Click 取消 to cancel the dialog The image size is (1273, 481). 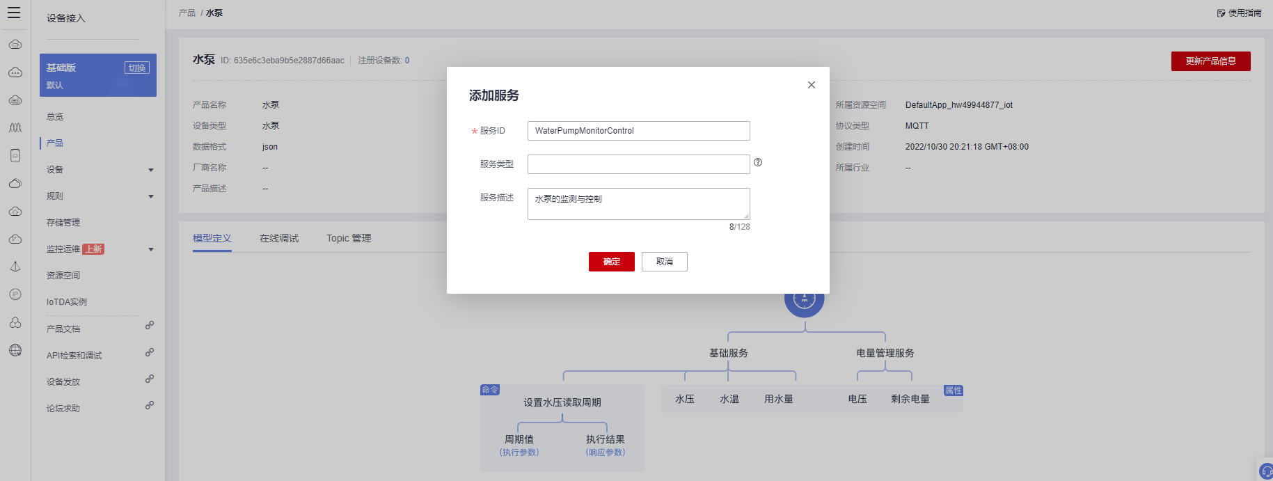[x=665, y=262]
